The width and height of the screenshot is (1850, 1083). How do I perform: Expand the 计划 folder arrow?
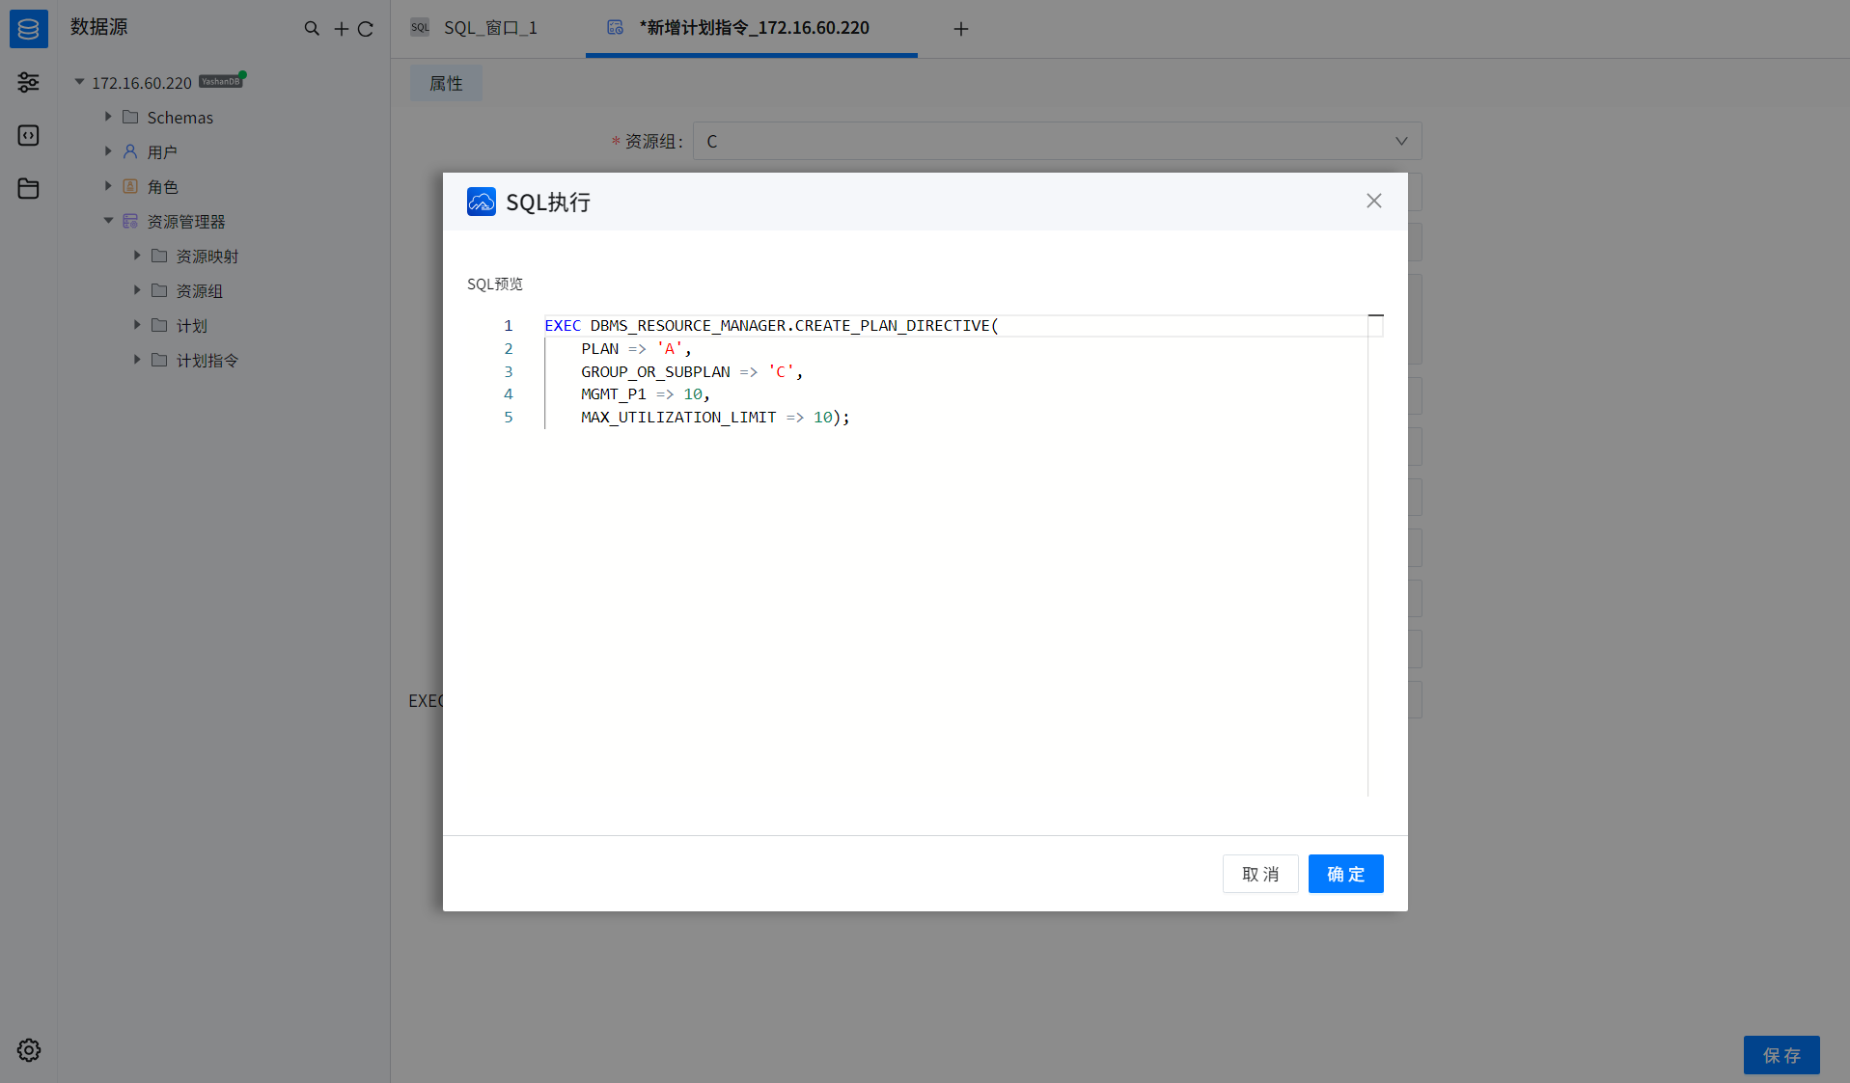point(137,325)
